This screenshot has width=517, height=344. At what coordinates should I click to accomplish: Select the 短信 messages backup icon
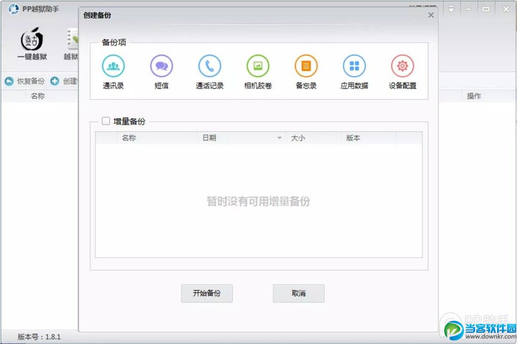click(162, 66)
